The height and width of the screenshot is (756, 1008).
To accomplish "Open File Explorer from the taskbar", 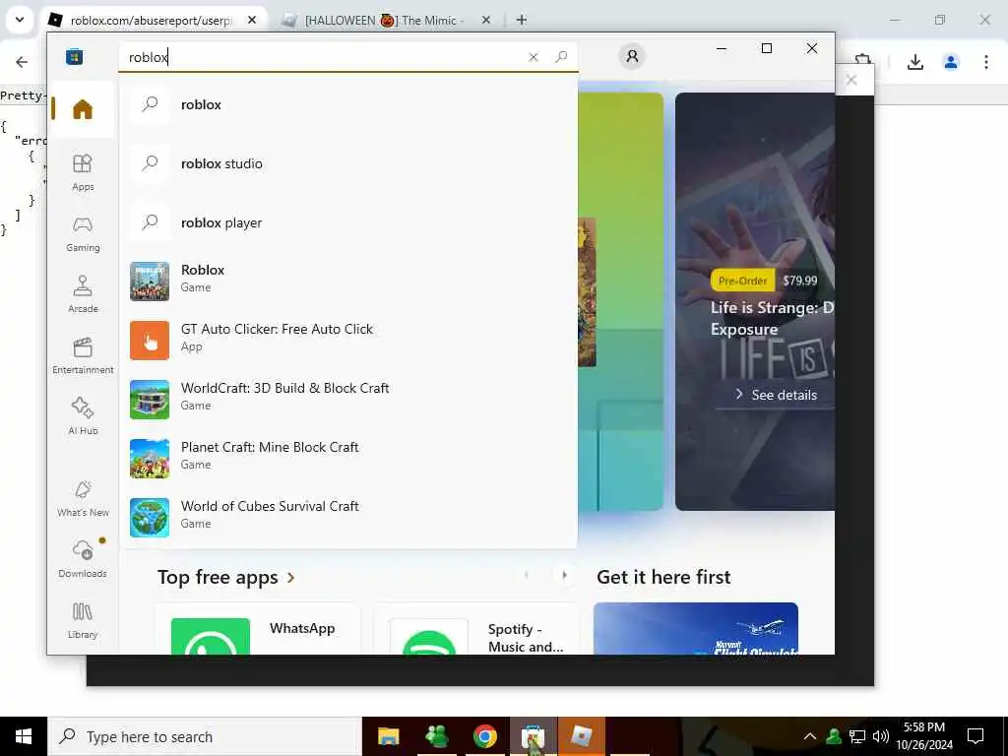I will [388, 736].
